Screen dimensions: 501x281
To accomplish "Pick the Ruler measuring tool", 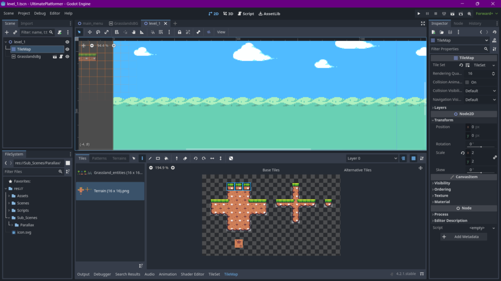I will [141, 32].
